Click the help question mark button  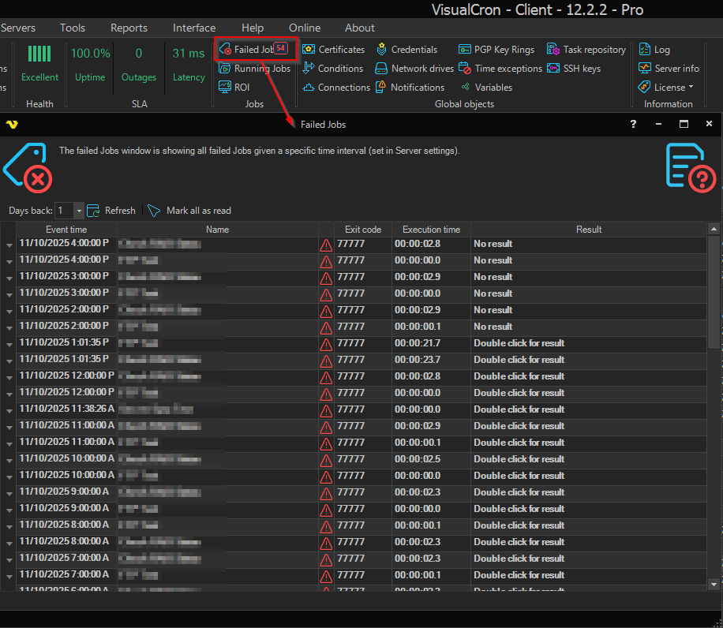coord(633,124)
